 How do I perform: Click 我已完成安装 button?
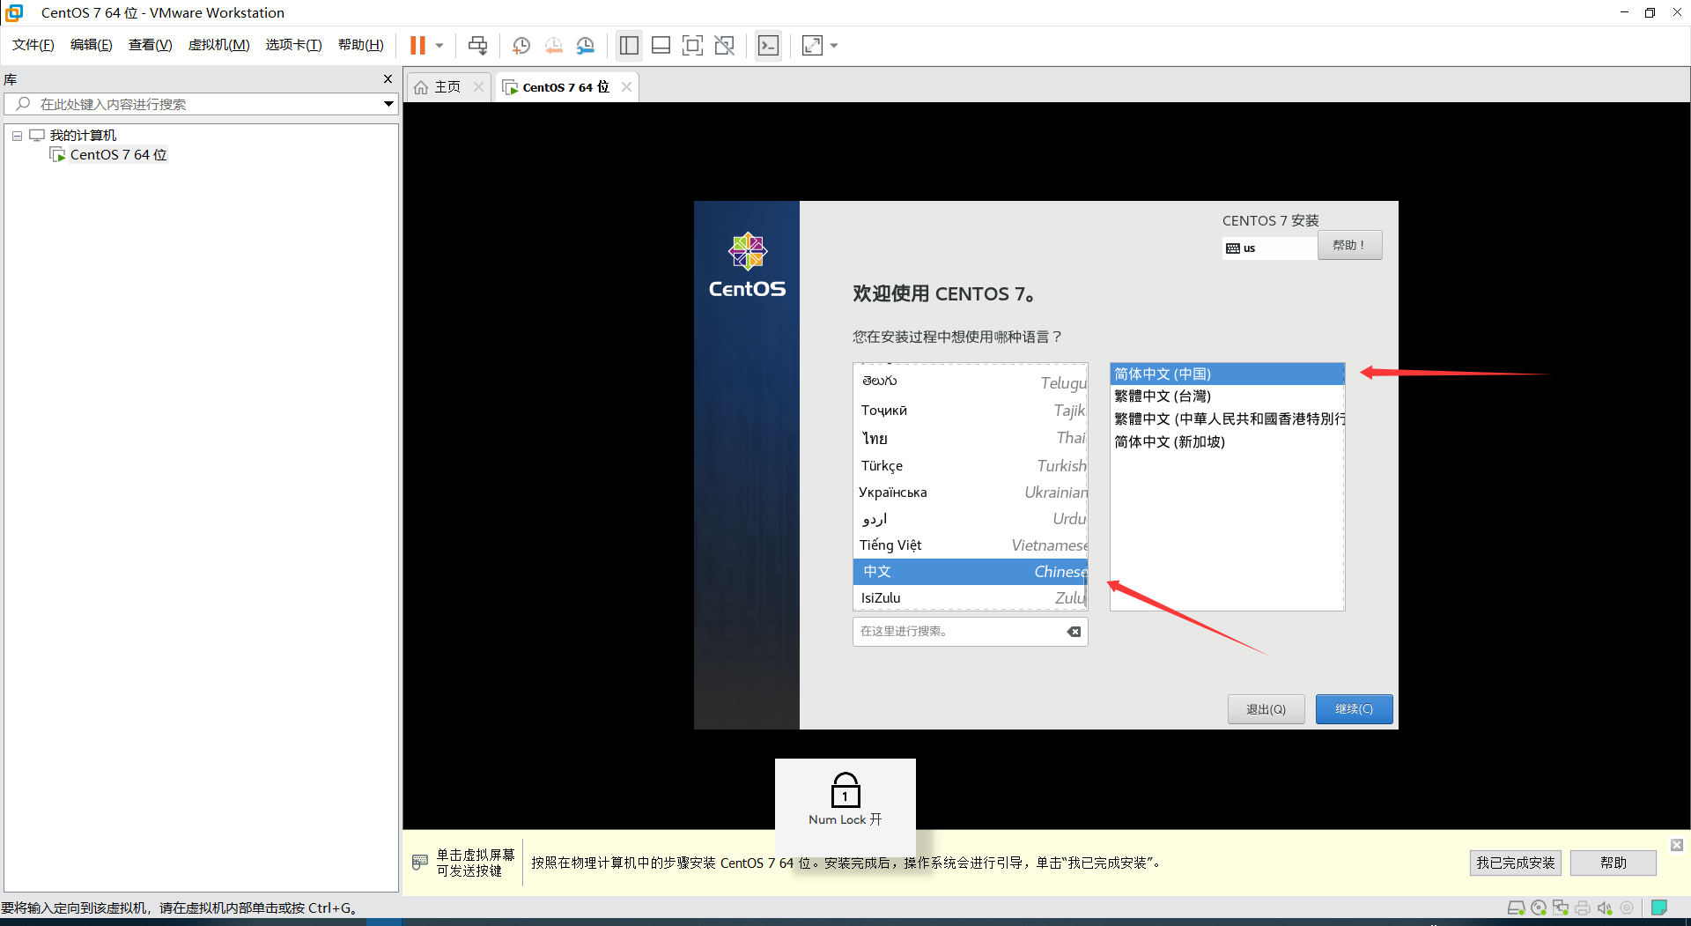point(1515,863)
